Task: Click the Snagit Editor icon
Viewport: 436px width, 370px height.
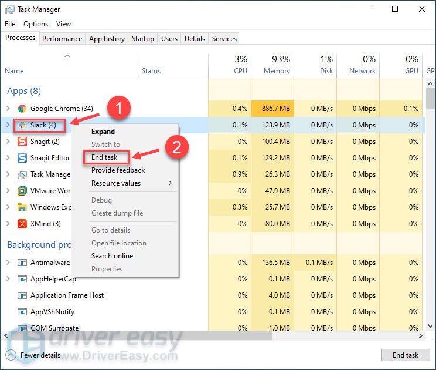Action: pos(22,158)
